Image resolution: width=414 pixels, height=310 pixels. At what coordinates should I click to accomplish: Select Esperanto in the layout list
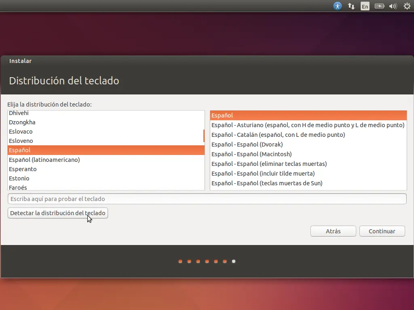coord(106,169)
